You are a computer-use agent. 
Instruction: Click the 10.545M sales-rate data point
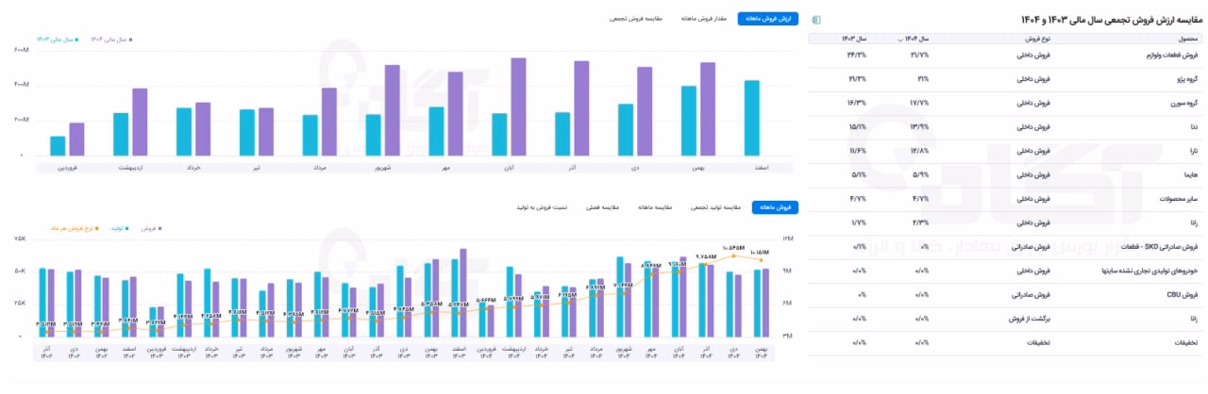coord(733,254)
